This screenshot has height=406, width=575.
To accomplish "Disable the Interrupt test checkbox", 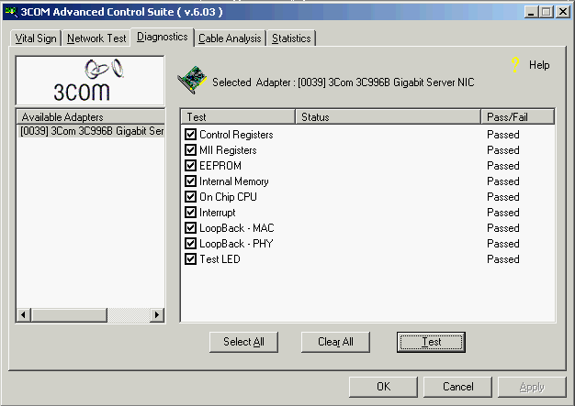I will (x=190, y=212).
